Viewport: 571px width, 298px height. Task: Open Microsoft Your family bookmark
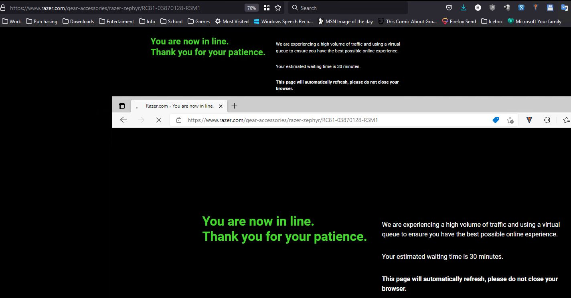(x=535, y=21)
